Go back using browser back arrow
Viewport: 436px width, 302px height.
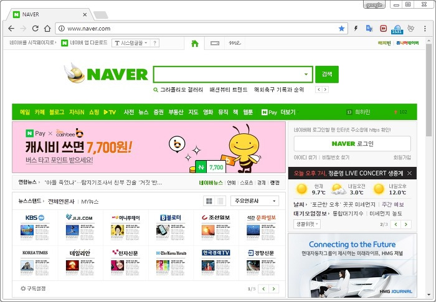pos(11,29)
